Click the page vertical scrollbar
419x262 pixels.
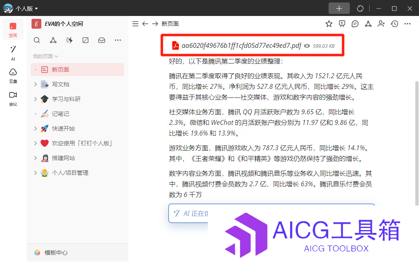tap(417, 143)
